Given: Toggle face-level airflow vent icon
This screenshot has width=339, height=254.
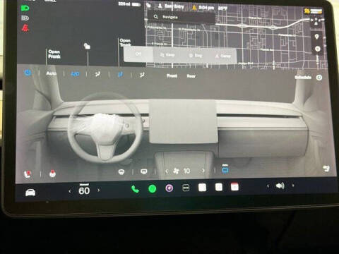Looking at the screenshot, I should click(x=97, y=75).
